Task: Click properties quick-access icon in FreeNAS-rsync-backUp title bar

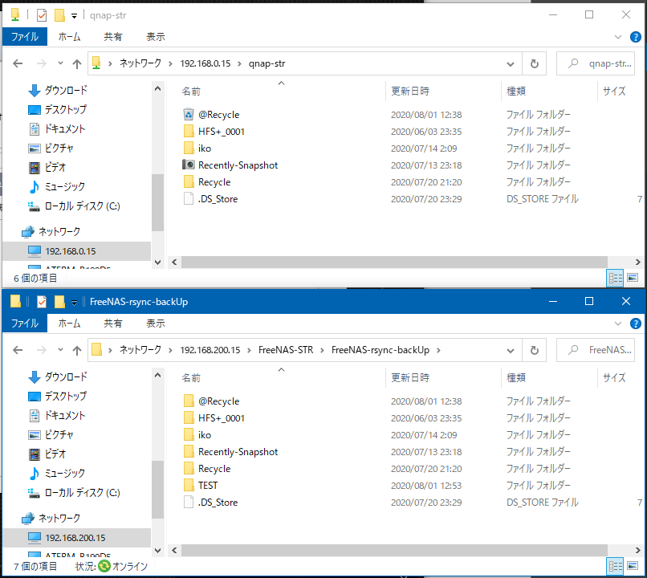Action: (42, 302)
